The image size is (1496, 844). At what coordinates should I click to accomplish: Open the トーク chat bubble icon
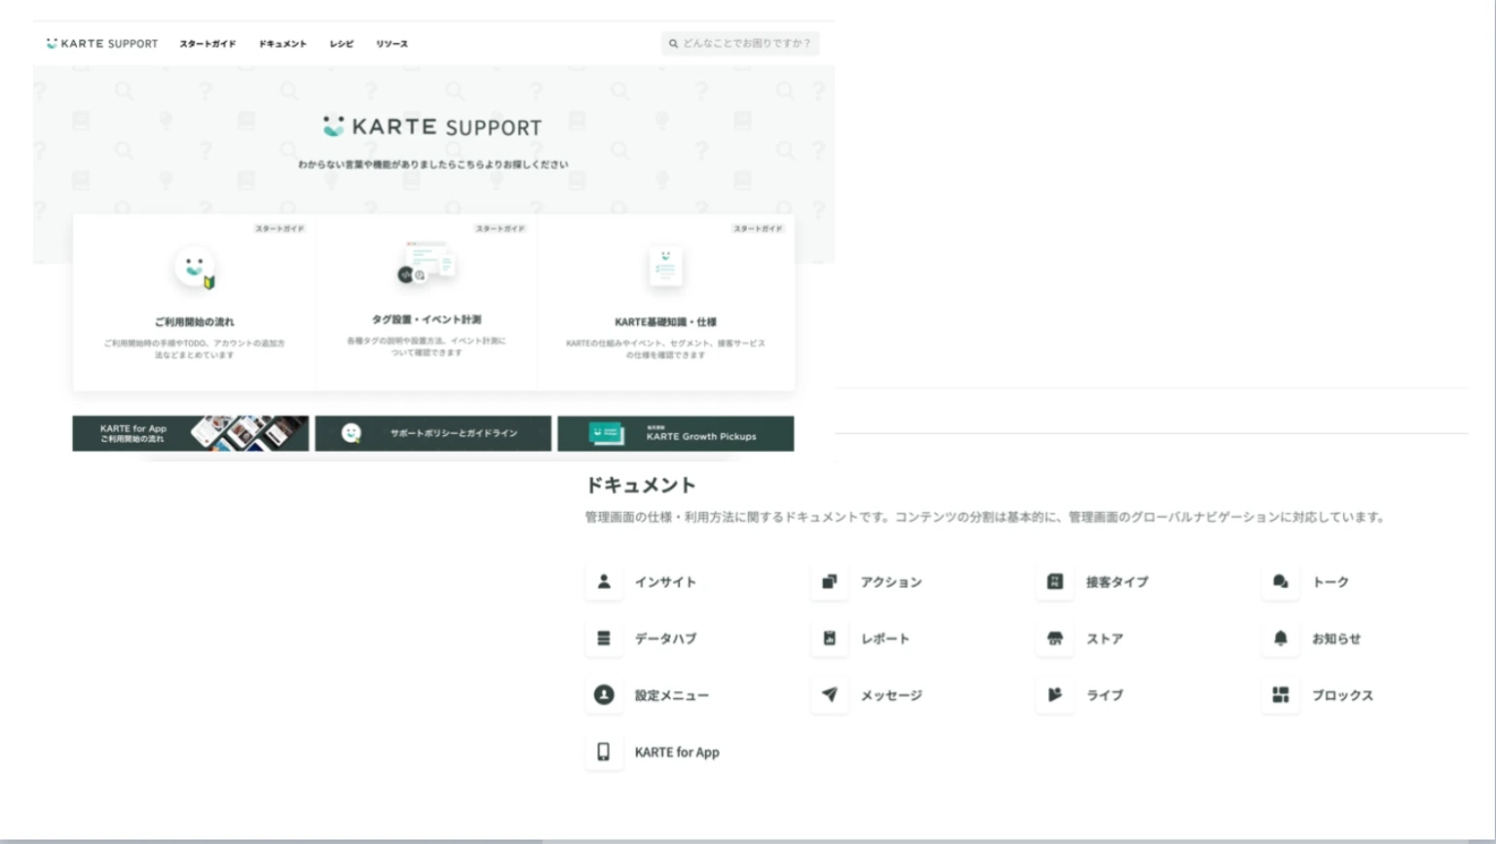1280,581
